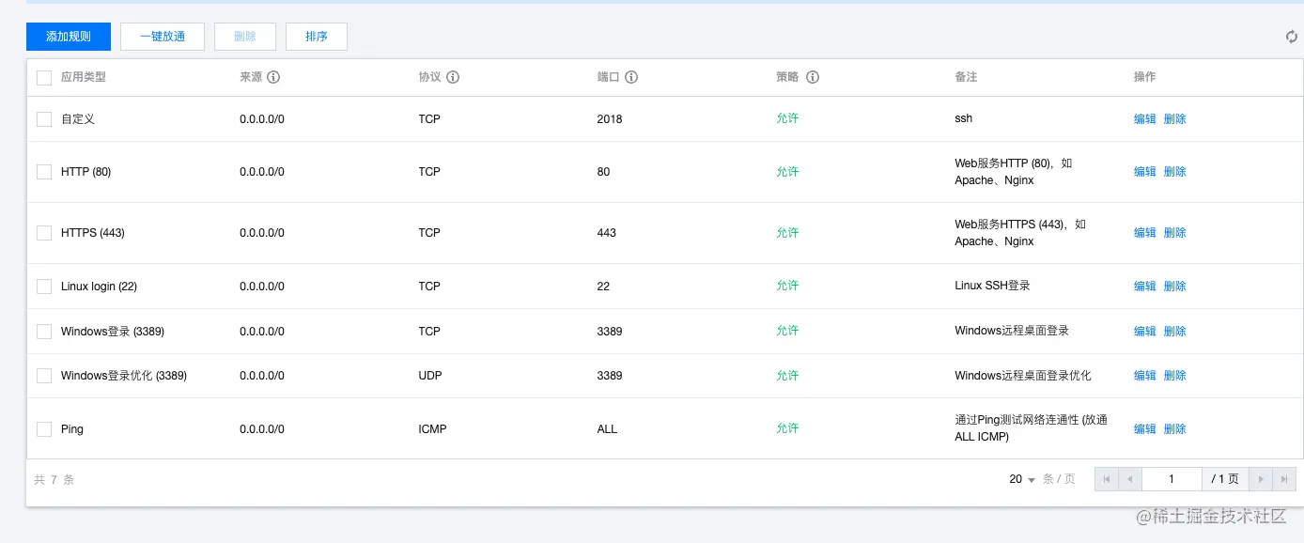Edit the HTTPS (443) rule
1304x543 pixels.
pyautogui.click(x=1145, y=233)
